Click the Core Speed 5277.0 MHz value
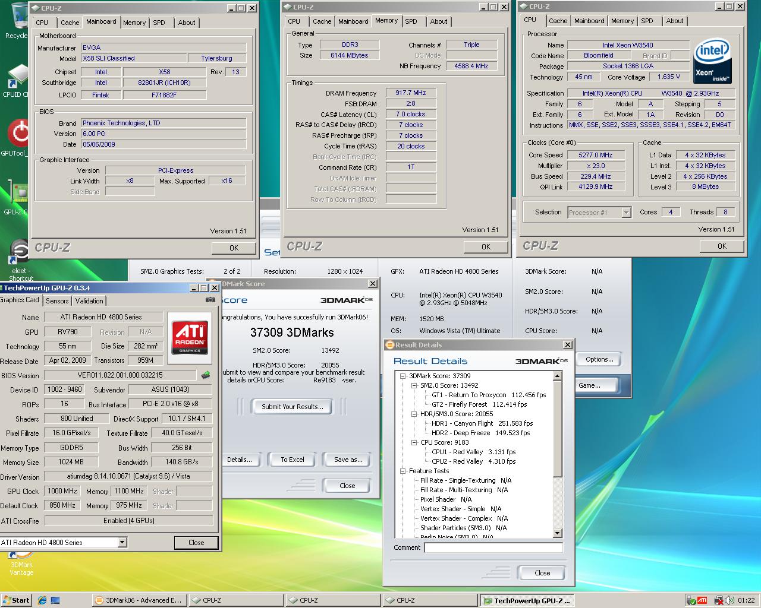The image size is (761, 608). [x=596, y=155]
